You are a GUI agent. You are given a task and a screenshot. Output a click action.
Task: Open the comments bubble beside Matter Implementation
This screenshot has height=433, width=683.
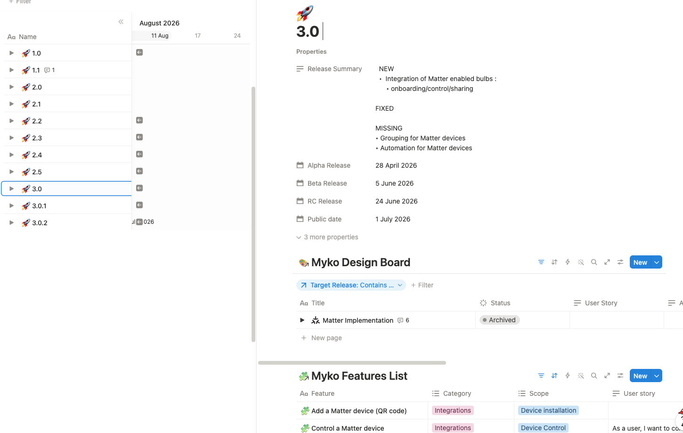(x=403, y=320)
